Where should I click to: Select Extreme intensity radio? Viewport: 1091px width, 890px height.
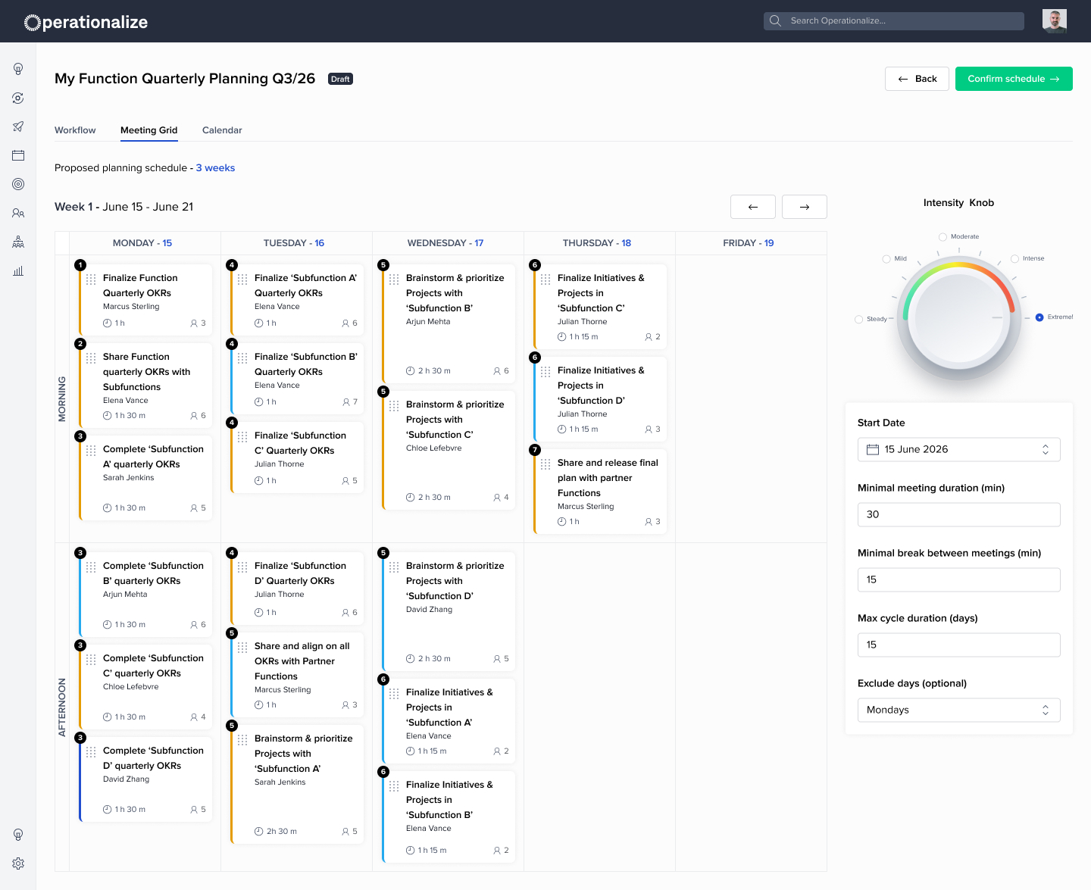tap(1039, 317)
